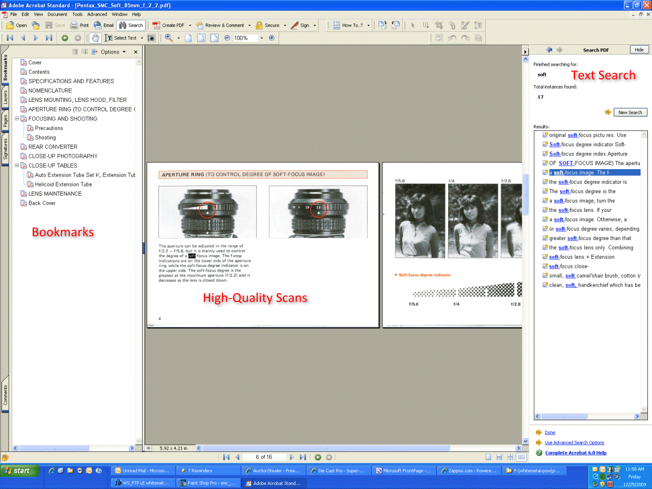
Task: Open the Comments side tab
Action: click(5, 395)
